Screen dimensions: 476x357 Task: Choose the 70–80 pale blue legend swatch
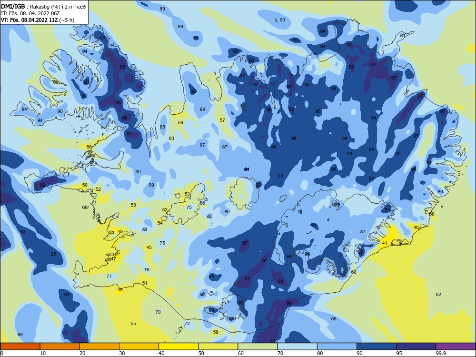coord(297,347)
